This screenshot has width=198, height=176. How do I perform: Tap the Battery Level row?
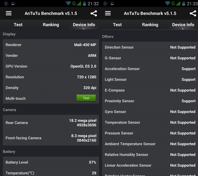[x=51, y=162]
